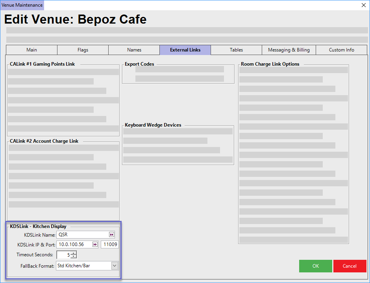Image resolution: width=370 pixels, height=283 pixels.
Task: Open the Flags tab
Action: tap(83, 50)
